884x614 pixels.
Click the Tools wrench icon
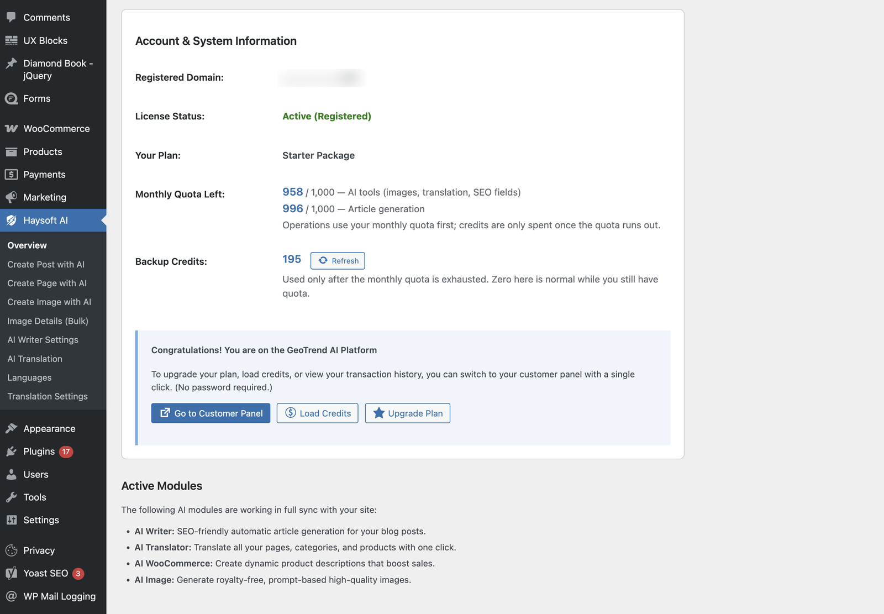pyautogui.click(x=11, y=497)
